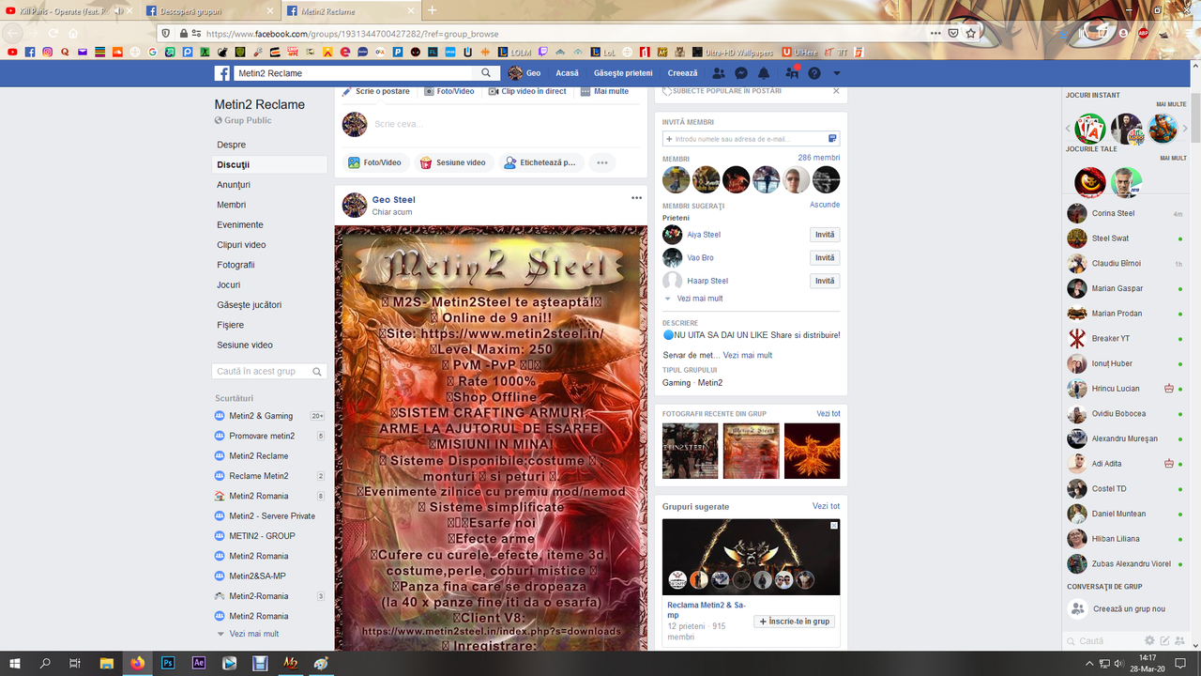Open the Despre group section
Screen dimensions: 1201x676
[232, 145]
